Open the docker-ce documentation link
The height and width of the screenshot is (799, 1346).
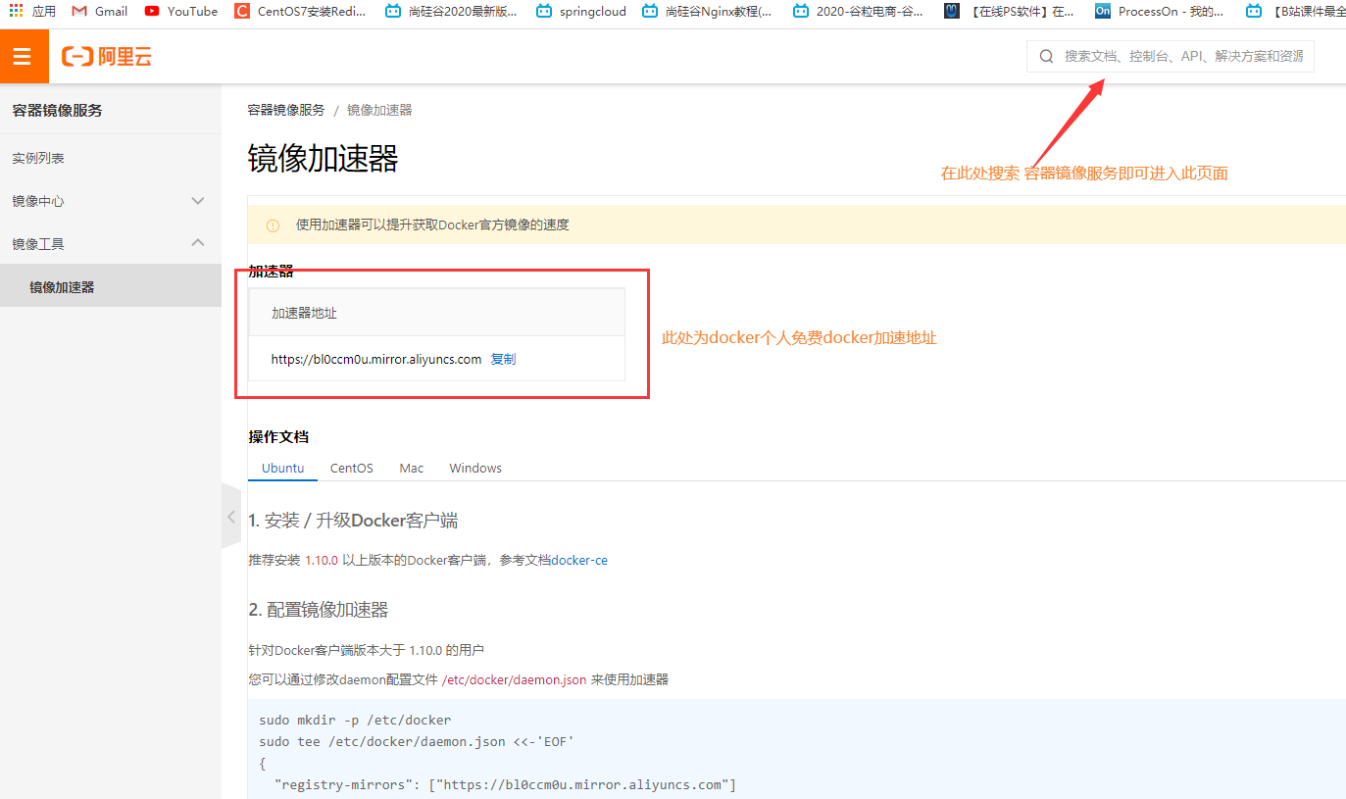pyautogui.click(x=579, y=561)
